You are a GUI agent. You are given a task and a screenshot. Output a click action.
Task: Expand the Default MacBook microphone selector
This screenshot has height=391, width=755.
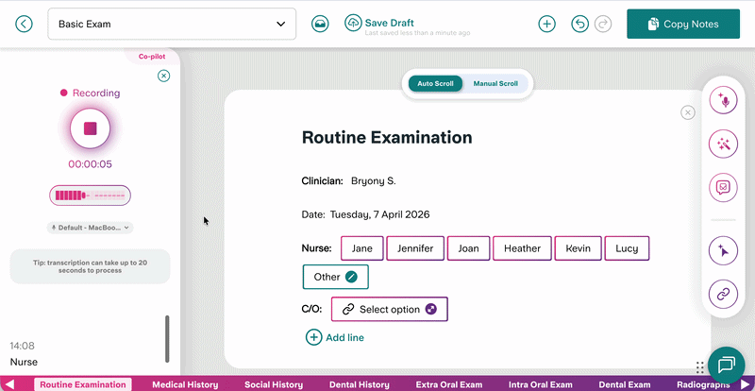click(90, 228)
